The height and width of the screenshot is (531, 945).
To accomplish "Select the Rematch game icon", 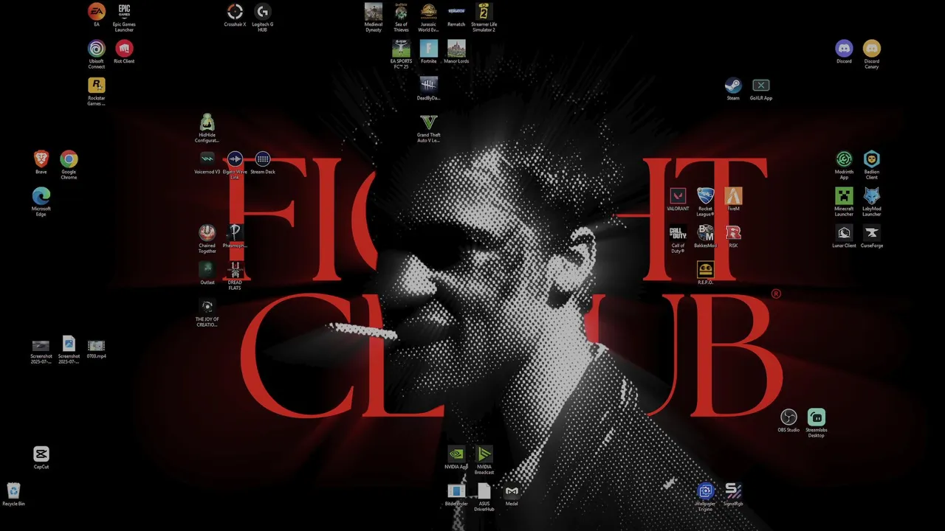I will [x=456, y=12].
